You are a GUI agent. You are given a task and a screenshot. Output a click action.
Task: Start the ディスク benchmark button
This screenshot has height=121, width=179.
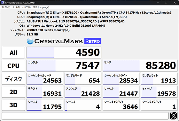[x=13, y=79]
